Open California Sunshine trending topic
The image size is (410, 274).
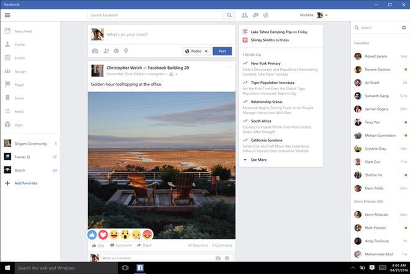click(266, 140)
